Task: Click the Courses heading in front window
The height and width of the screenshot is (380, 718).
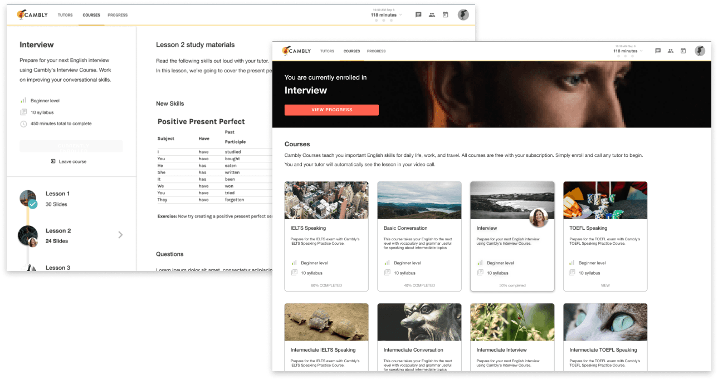Action: pyautogui.click(x=297, y=144)
